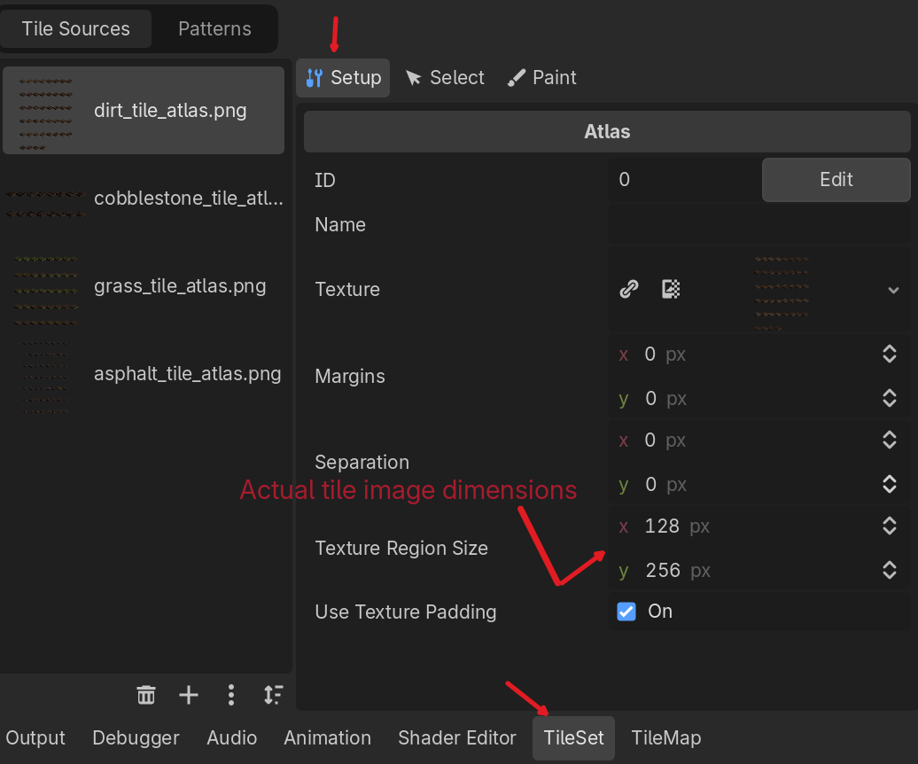Switch to the Paint brush tool
The image size is (918, 764).
(542, 78)
